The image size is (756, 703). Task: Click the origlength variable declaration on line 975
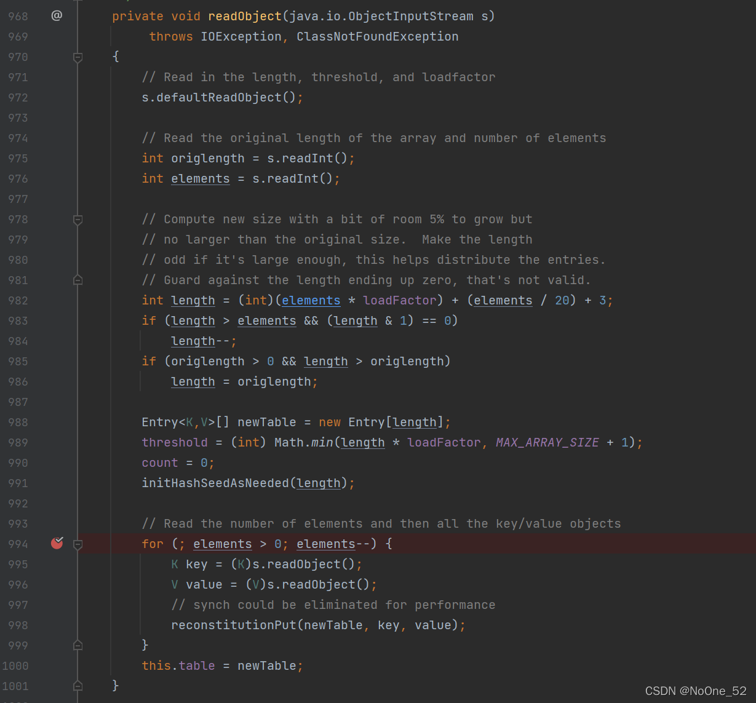(x=208, y=159)
